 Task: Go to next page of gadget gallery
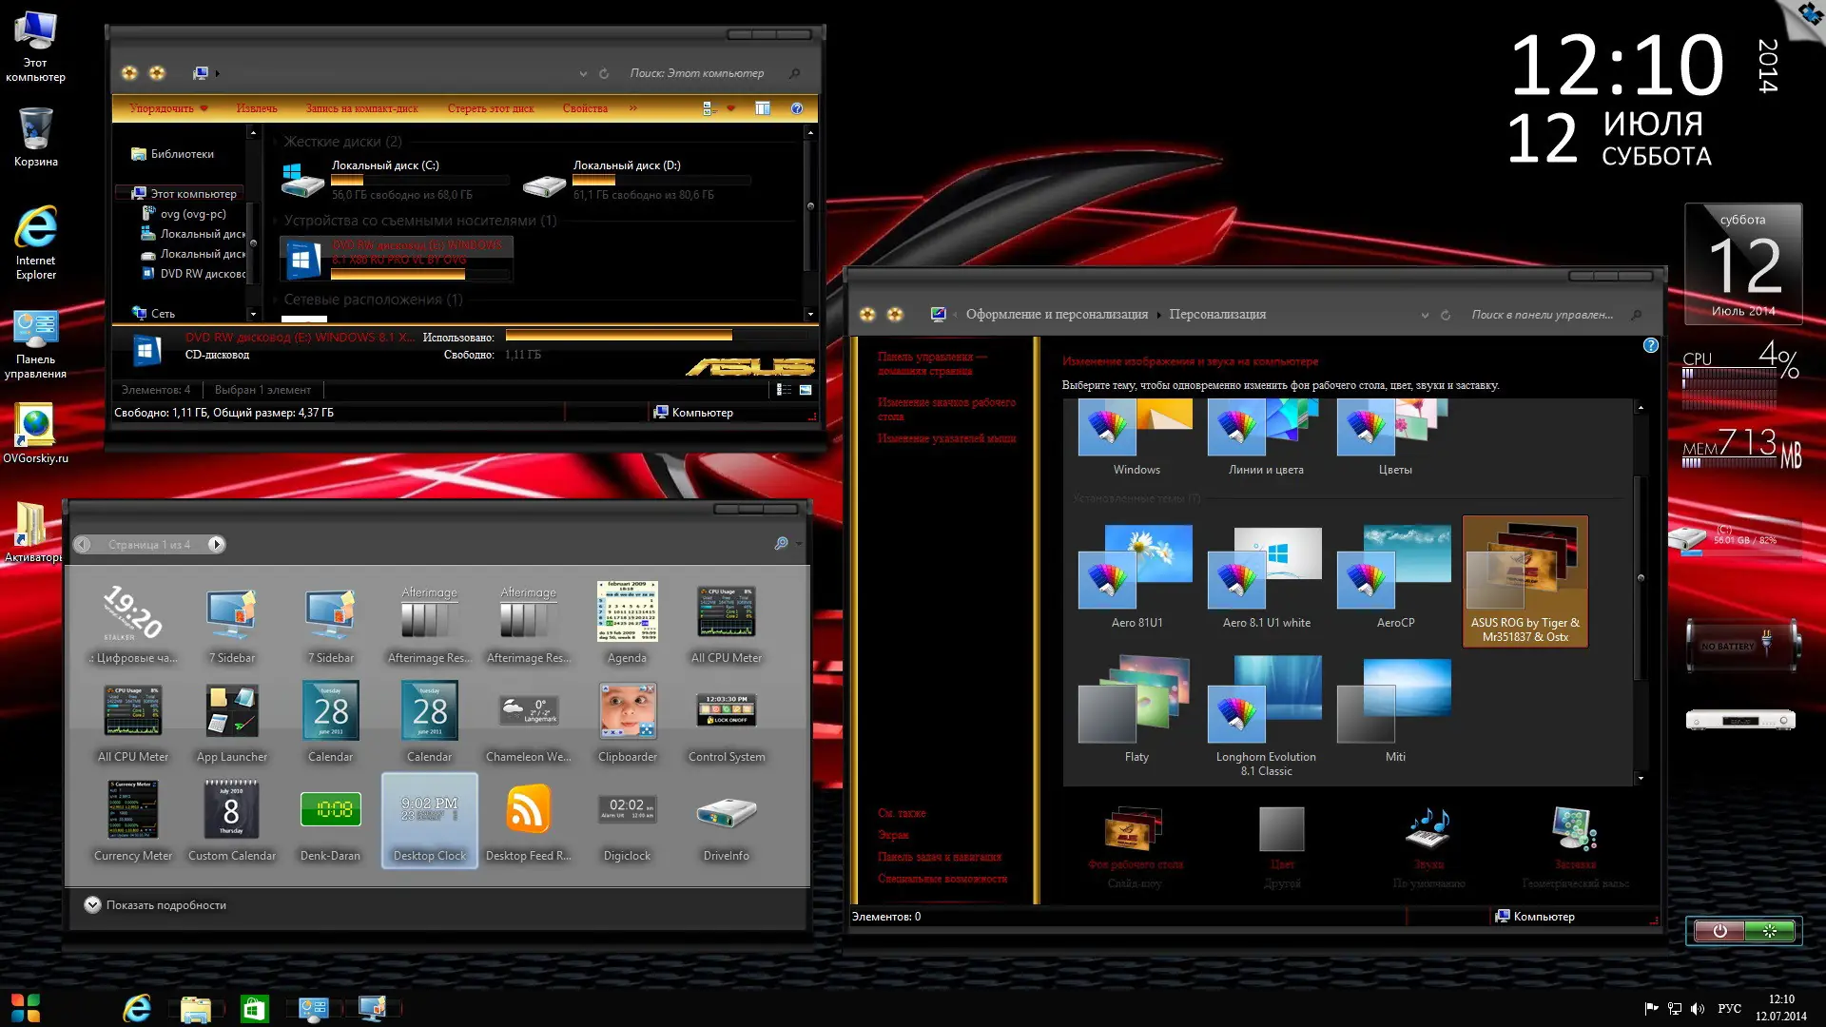tap(216, 545)
